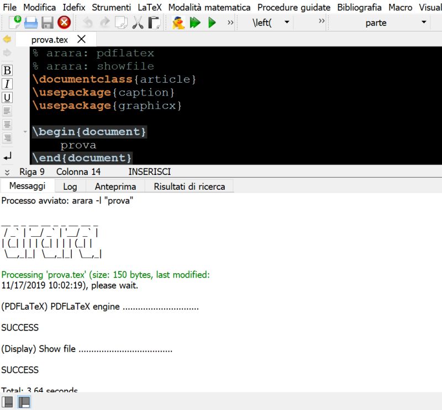The image size is (442, 410).
Task: Undo the last edit with the Undo arrow
Action: [88, 23]
